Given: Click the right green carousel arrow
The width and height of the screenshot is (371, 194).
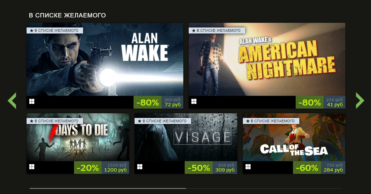Looking at the screenshot, I should coord(360,101).
